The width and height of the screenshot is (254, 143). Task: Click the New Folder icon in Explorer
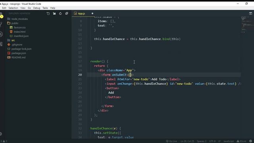54,14
